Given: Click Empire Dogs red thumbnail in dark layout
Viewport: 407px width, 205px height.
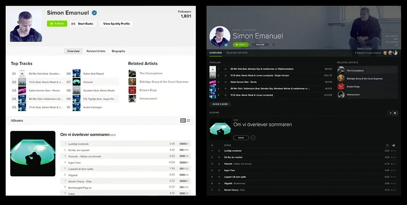Looking at the screenshot, I should (x=341, y=87).
